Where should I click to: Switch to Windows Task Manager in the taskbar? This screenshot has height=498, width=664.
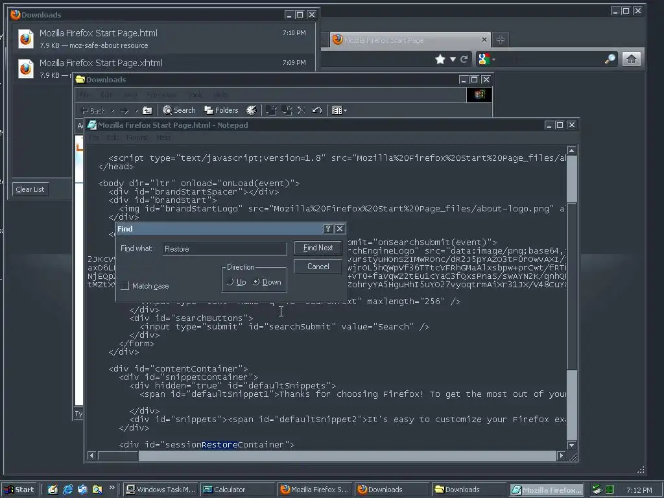coord(161,490)
